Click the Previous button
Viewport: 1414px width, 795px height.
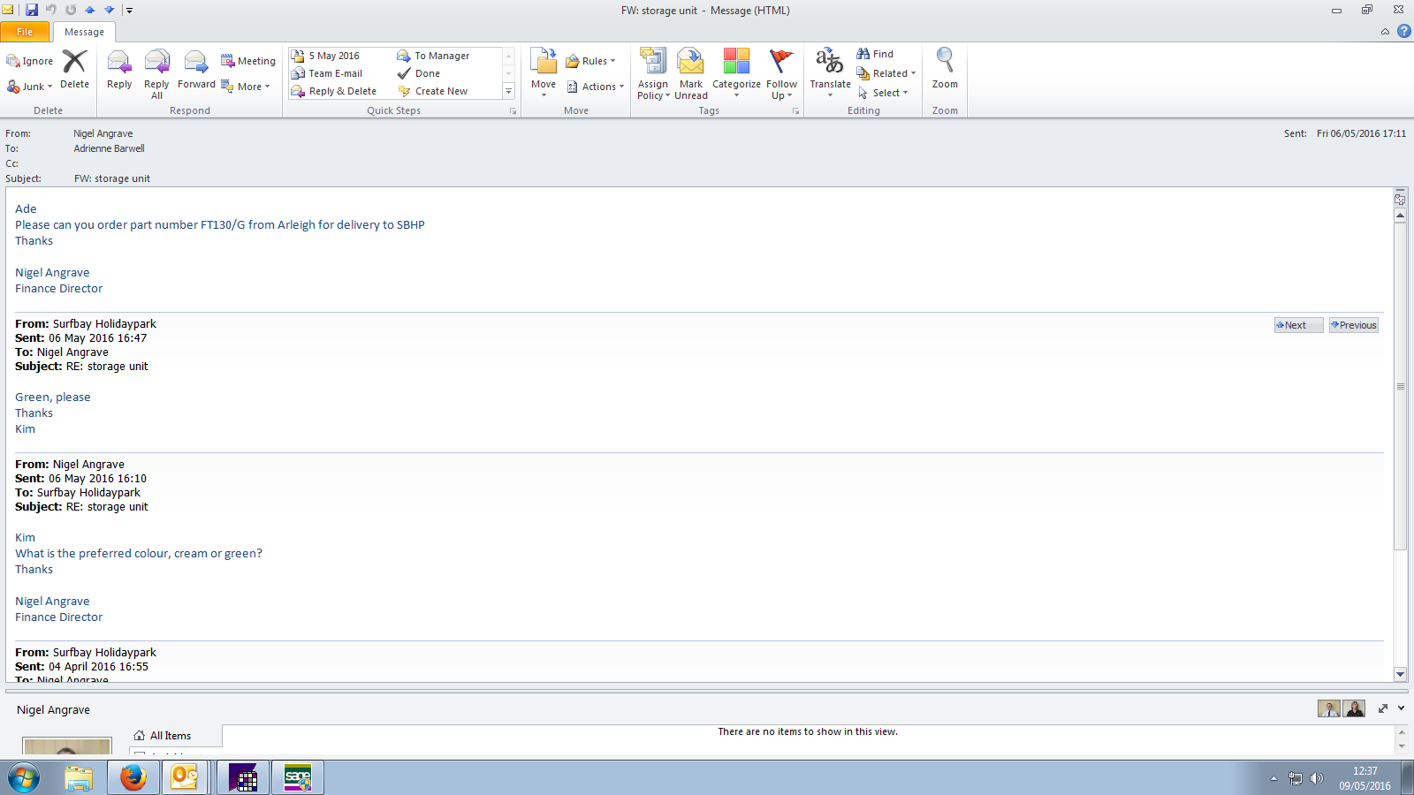click(1353, 325)
